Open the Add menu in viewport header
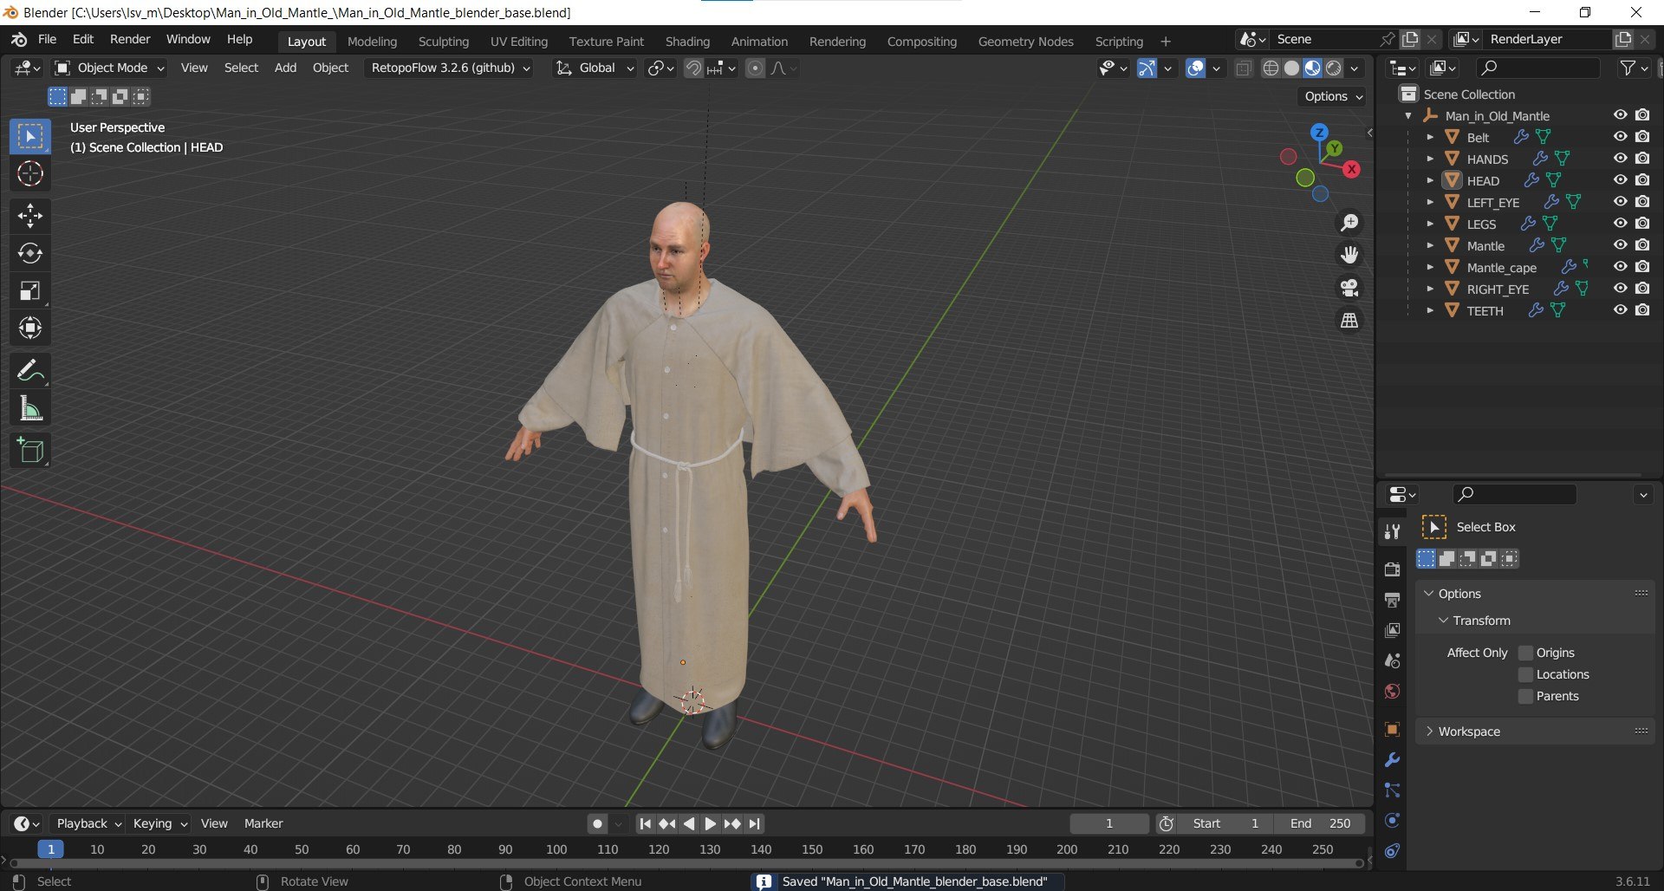This screenshot has width=1664, height=891. [x=285, y=68]
